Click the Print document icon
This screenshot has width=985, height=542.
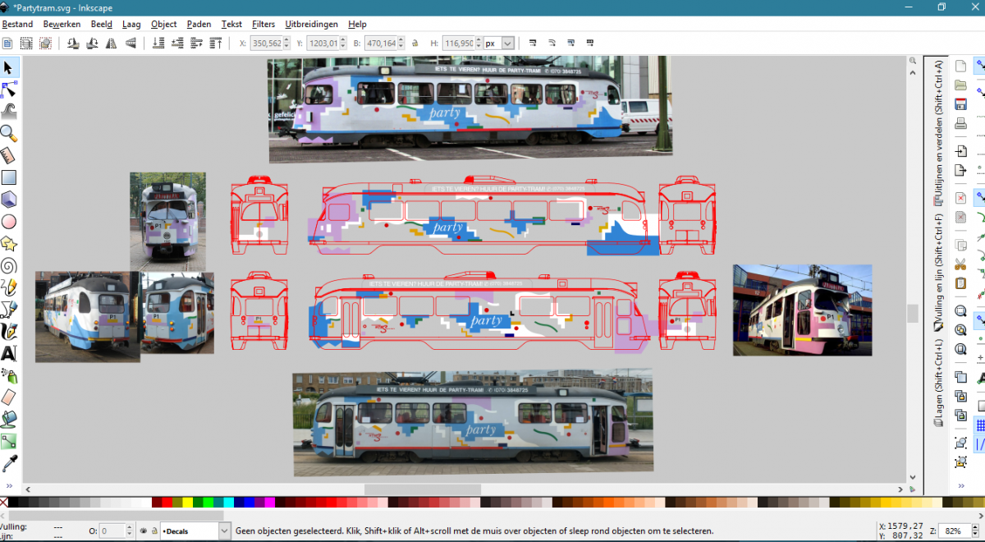(x=960, y=124)
